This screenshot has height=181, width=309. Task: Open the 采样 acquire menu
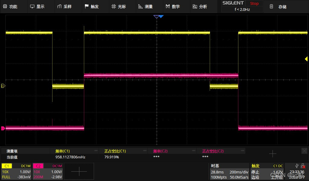pos(65,7)
